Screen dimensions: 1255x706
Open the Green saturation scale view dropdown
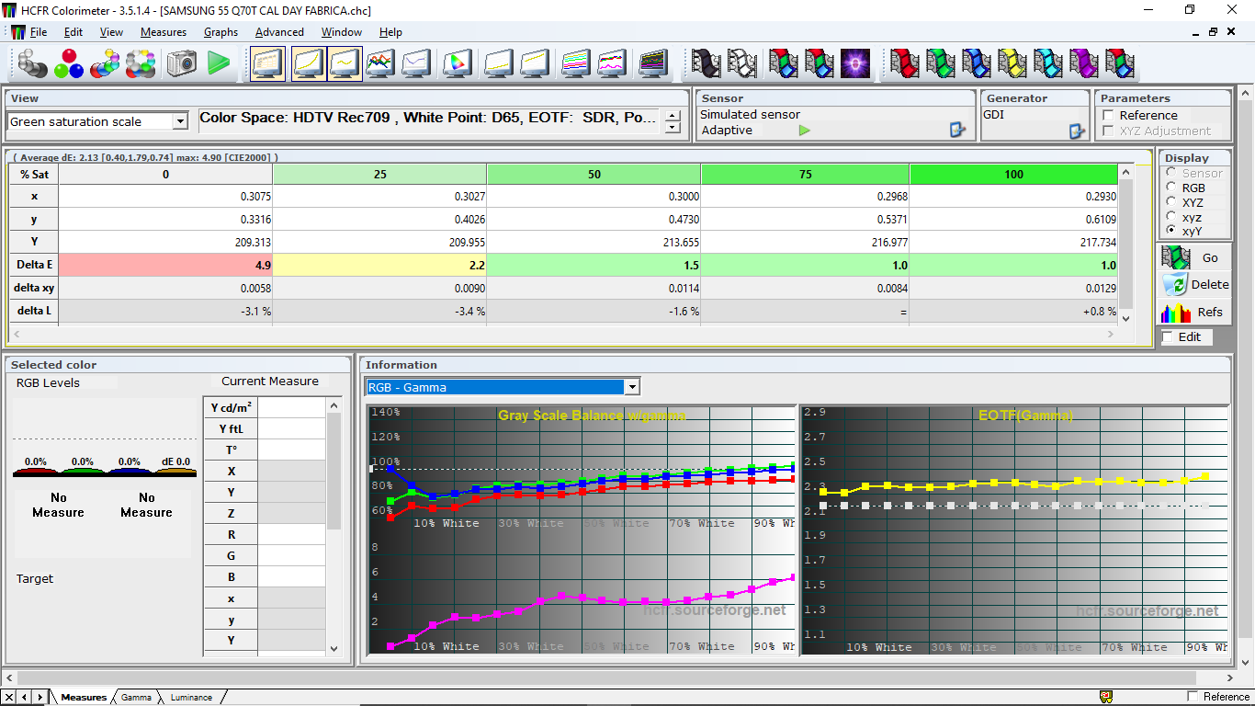tap(180, 121)
